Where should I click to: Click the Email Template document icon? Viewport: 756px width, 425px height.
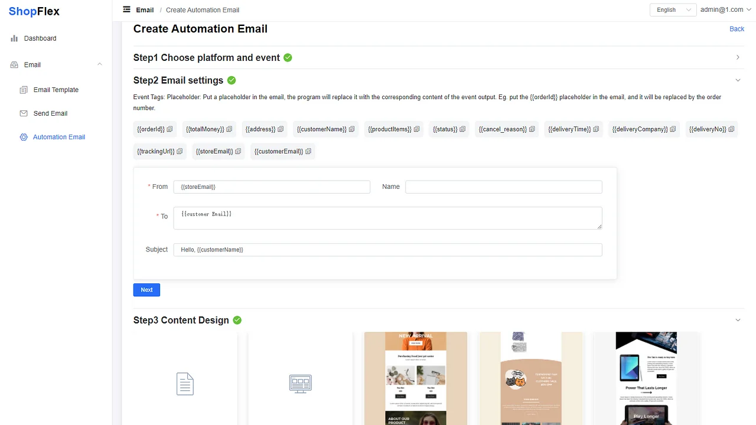pos(24,90)
